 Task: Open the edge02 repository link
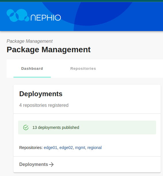(x=66, y=148)
